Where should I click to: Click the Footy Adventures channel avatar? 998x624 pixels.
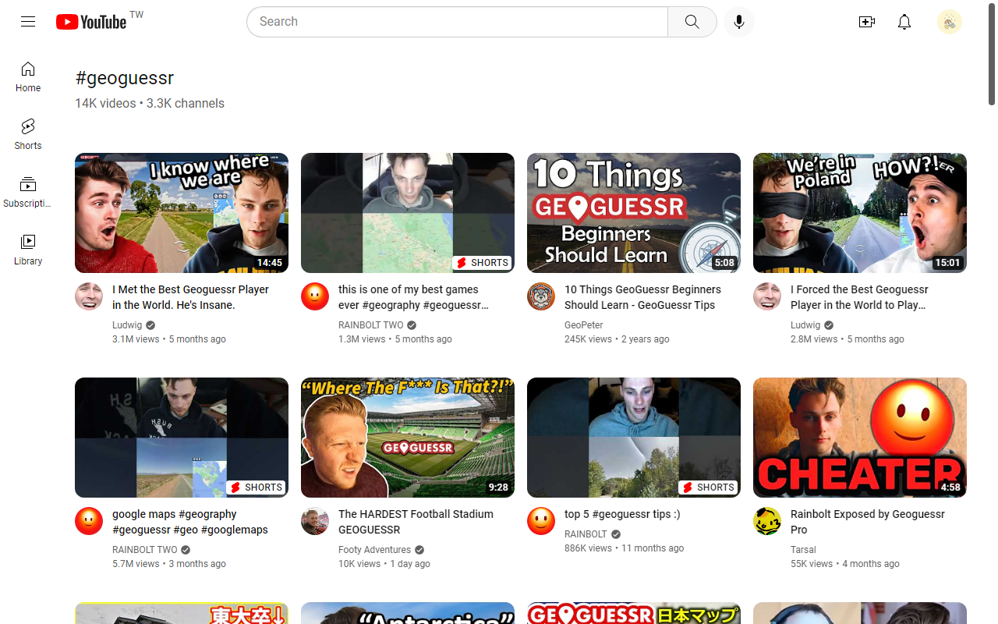(x=315, y=521)
